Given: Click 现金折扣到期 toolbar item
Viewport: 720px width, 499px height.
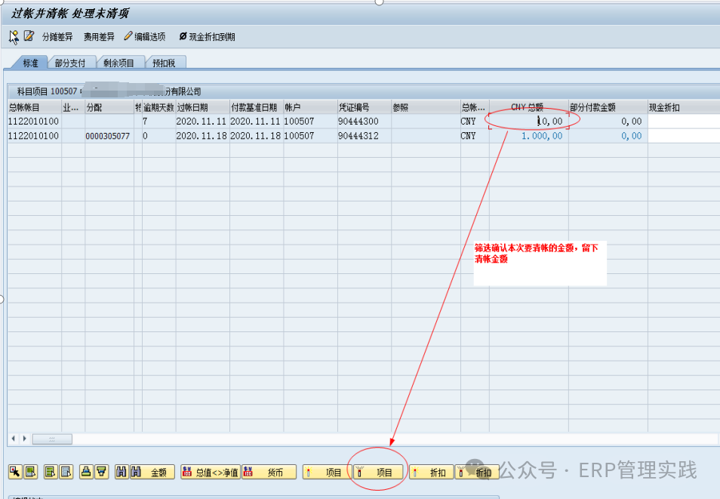Looking at the screenshot, I should coord(207,36).
